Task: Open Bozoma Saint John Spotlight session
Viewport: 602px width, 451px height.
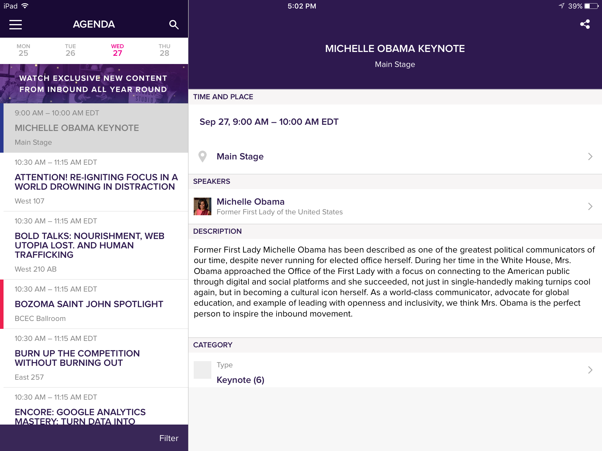Action: pos(94,304)
